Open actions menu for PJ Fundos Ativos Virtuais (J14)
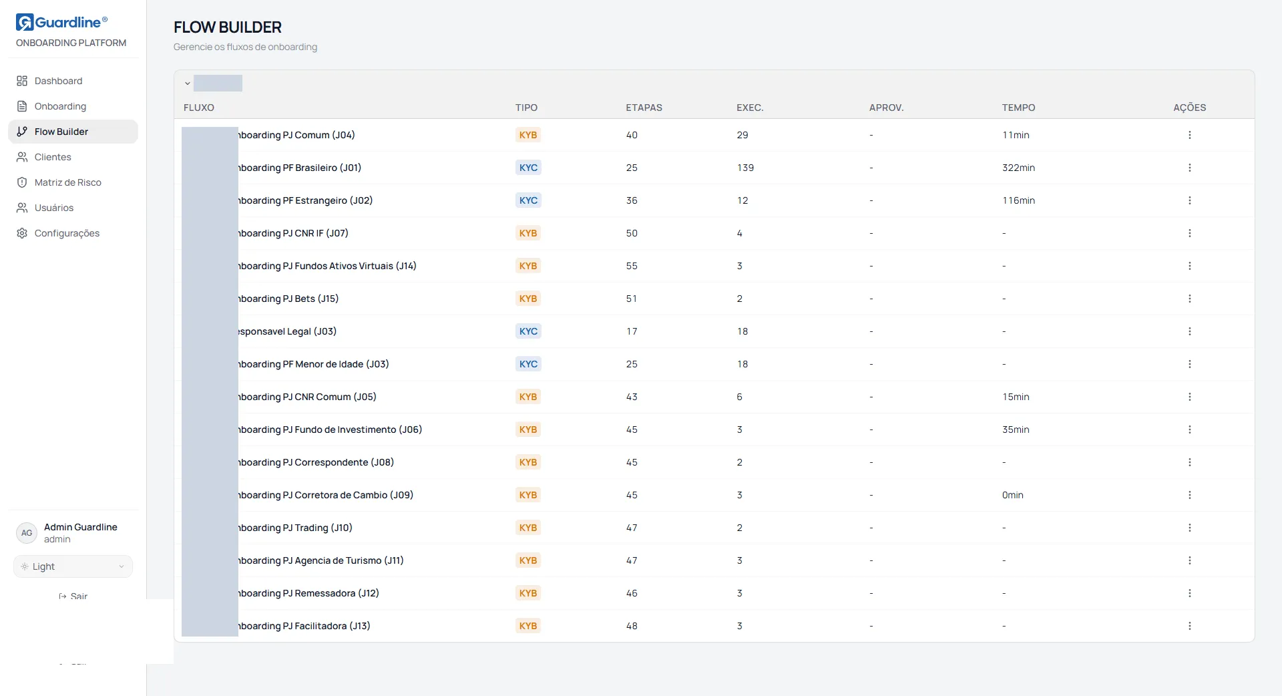 [1189, 266]
